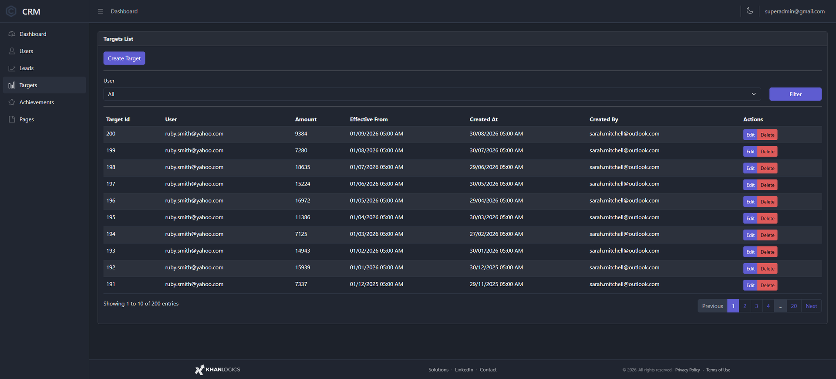The height and width of the screenshot is (379, 836).
Task: Apply the Filter button
Action: (795, 94)
